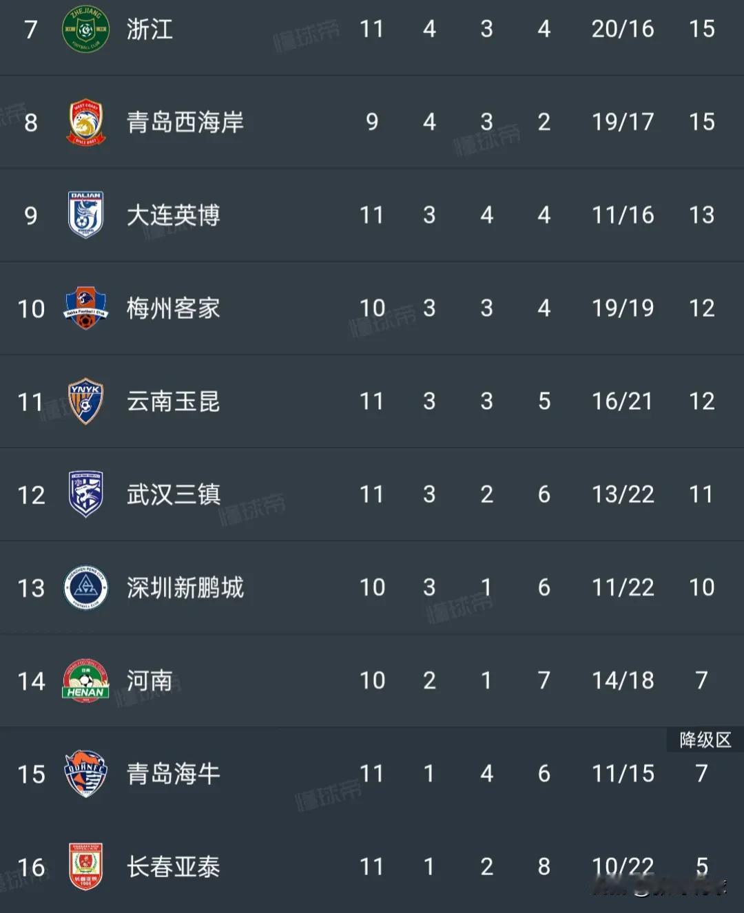Image resolution: width=744 pixels, height=913 pixels.
Task: Select team name 大连英博
Action: pyautogui.click(x=174, y=216)
